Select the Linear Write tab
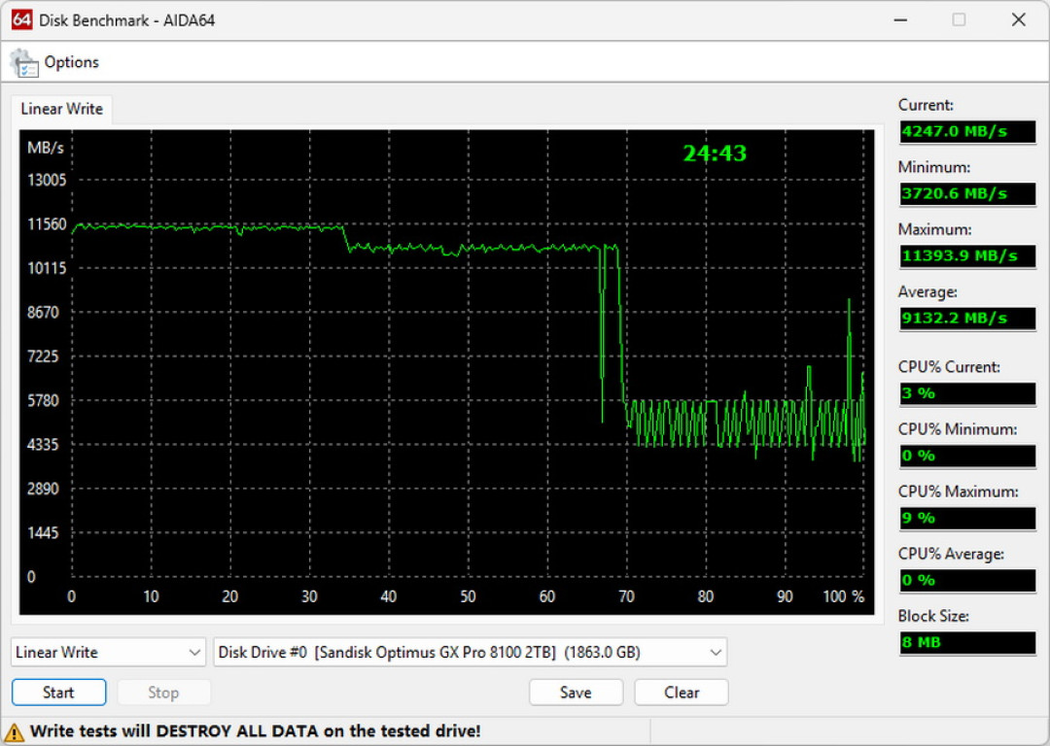Image resolution: width=1050 pixels, height=746 pixels. 61,109
